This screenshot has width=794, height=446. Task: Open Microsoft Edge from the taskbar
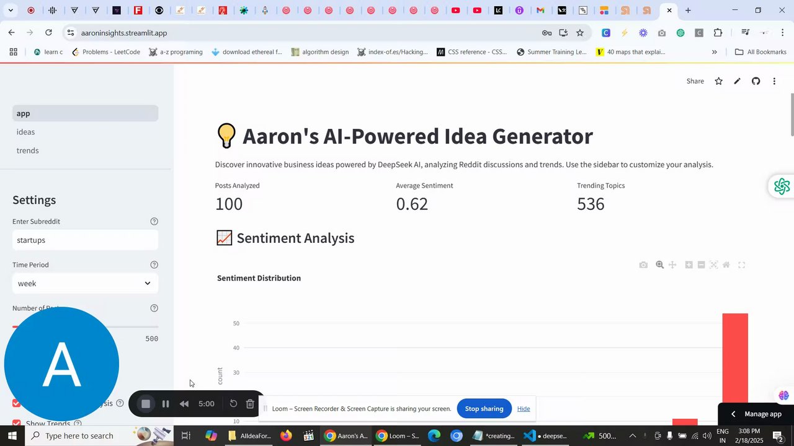click(x=434, y=436)
